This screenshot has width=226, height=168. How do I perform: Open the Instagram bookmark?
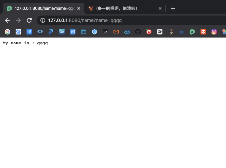coord(214,32)
